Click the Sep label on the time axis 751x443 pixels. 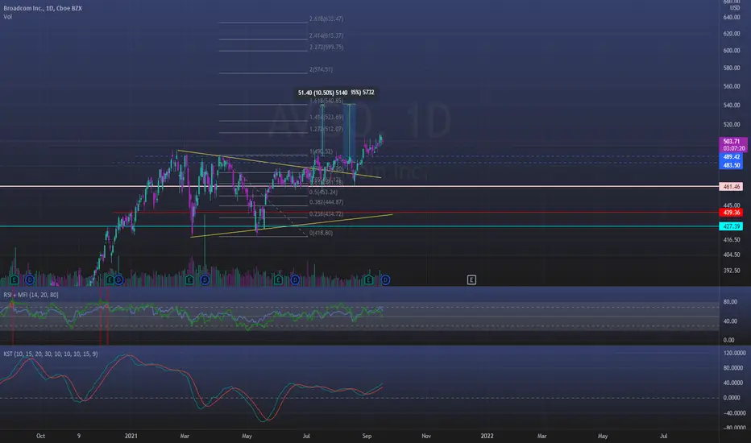pos(367,436)
